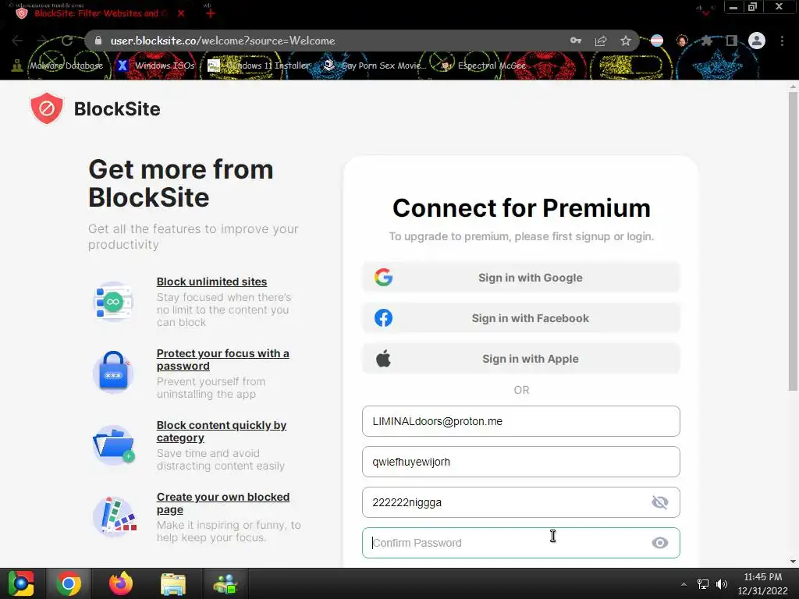The height and width of the screenshot is (599, 799).
Task: Click the BlockSite shield logo
Action: coord(46,108)
